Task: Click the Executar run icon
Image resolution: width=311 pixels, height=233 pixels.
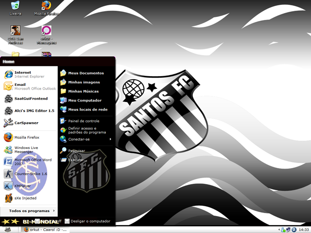Action: click(63, 160)
